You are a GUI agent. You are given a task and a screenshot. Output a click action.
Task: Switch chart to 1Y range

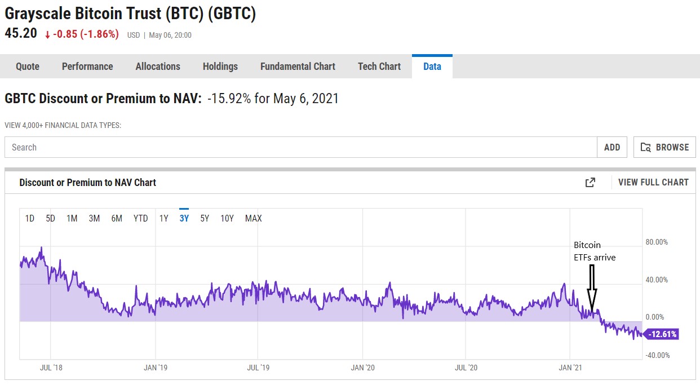[x=163, y=218]
